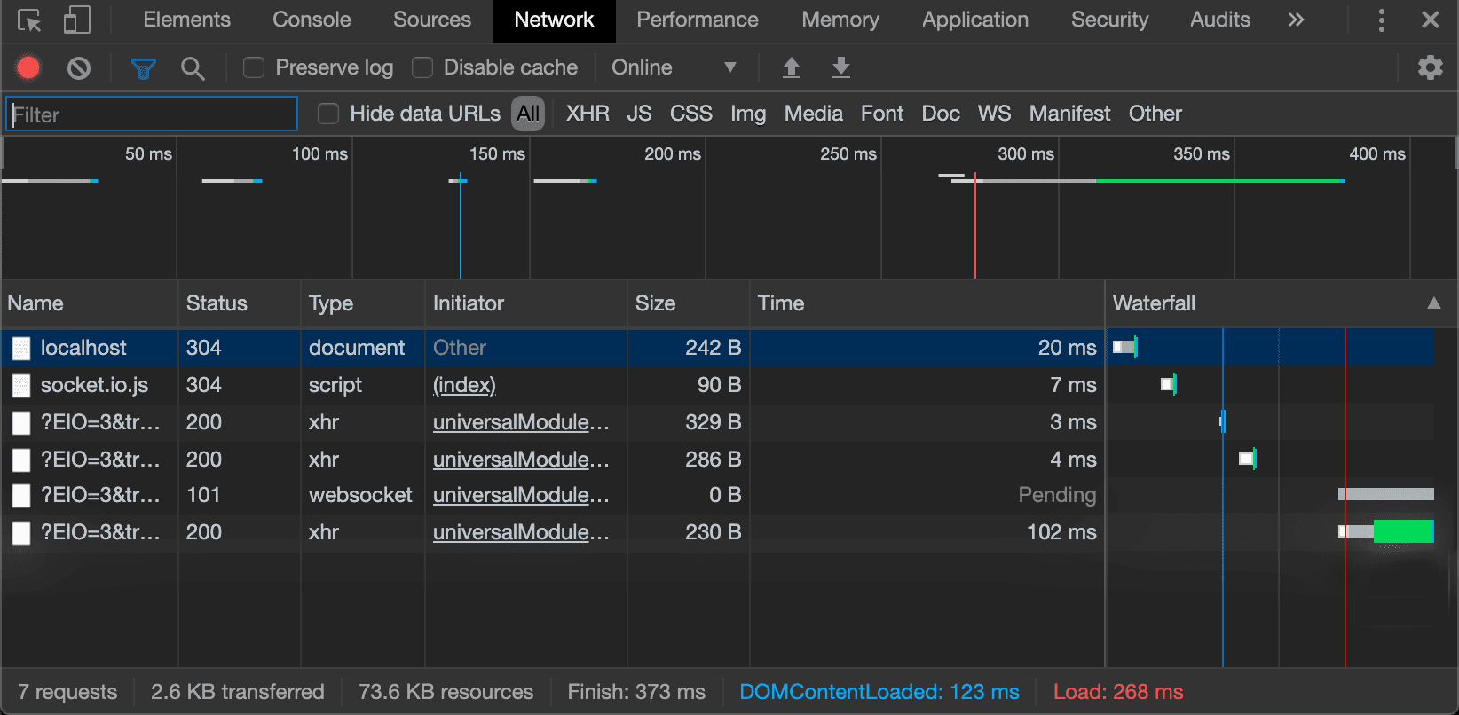Image resolution: width=1459 pixels, height=715 pixels.
Task: Click the Filter text input field
Action: coord(153,114)
